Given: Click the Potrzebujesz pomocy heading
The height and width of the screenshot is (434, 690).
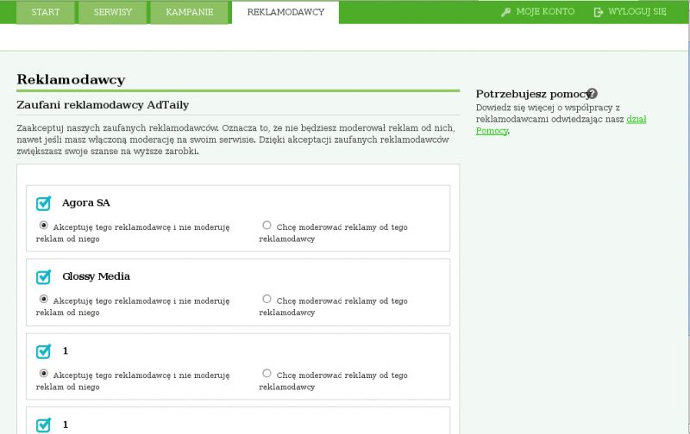Looking at the screenshot, I should pyautogui.click(x=532, y=94).
